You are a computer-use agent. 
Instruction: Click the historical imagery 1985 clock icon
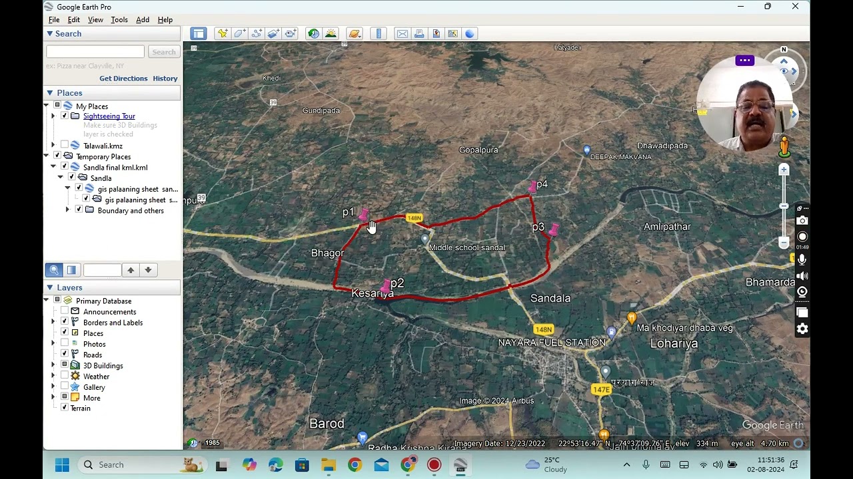(x=193, y=443)
